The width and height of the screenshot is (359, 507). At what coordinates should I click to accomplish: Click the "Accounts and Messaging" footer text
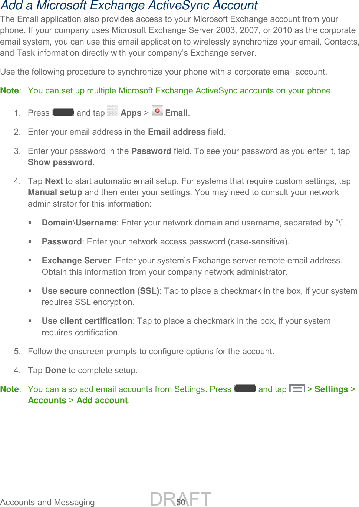(47, 502)
